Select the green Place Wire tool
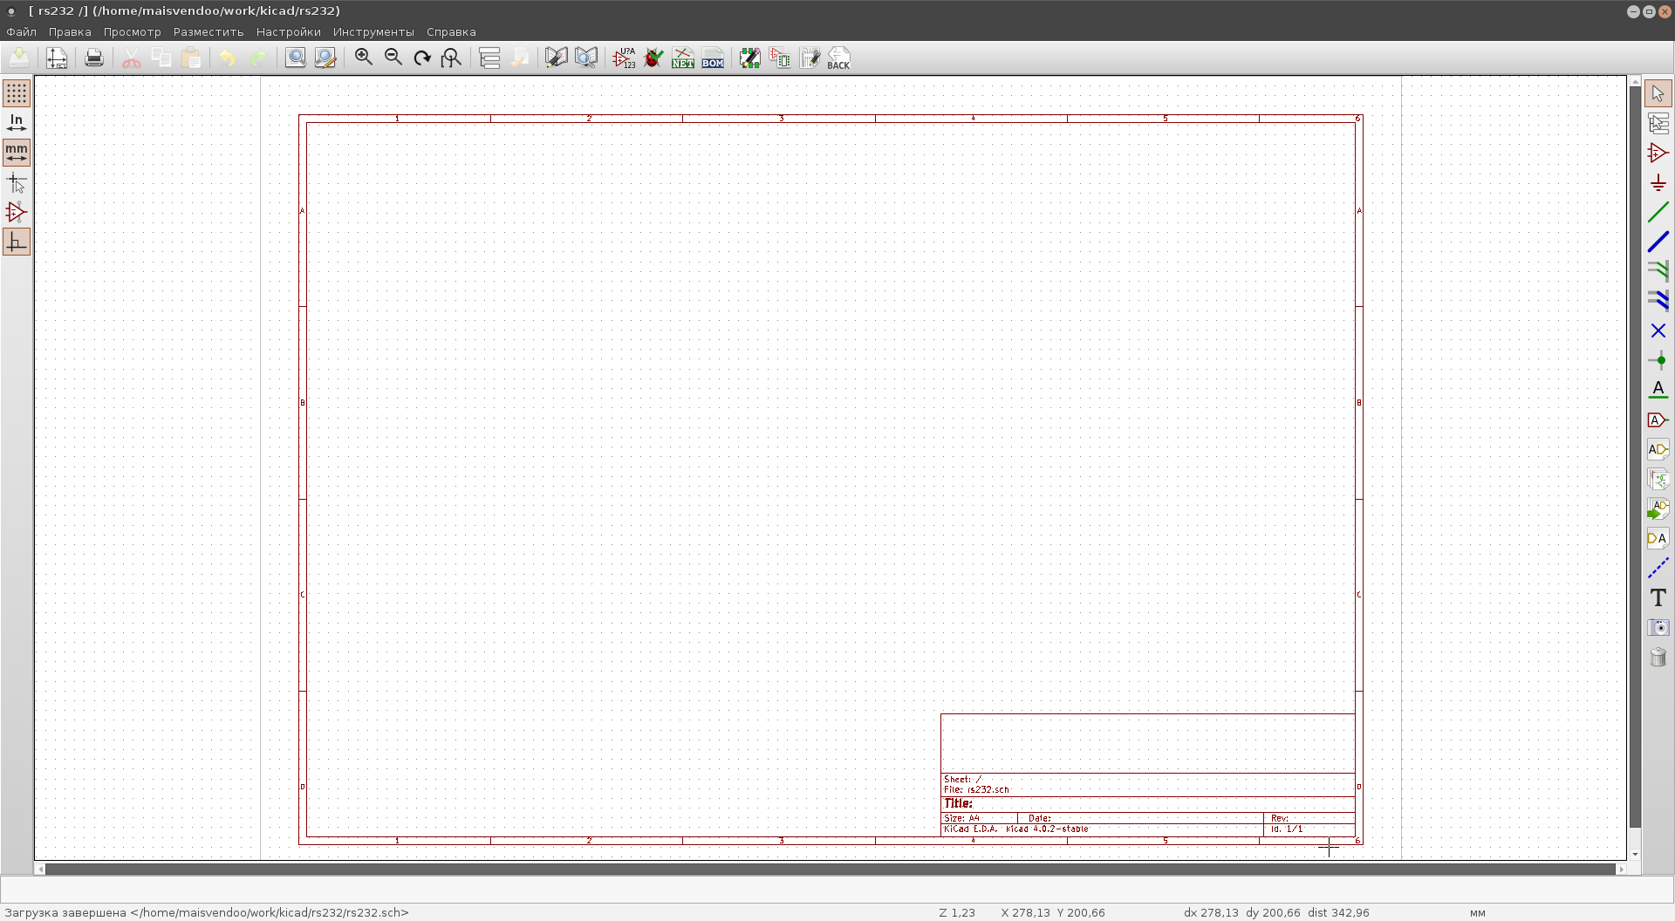Image resolution: width=1675 pixels, height=921 pixels. [1658, 212]
